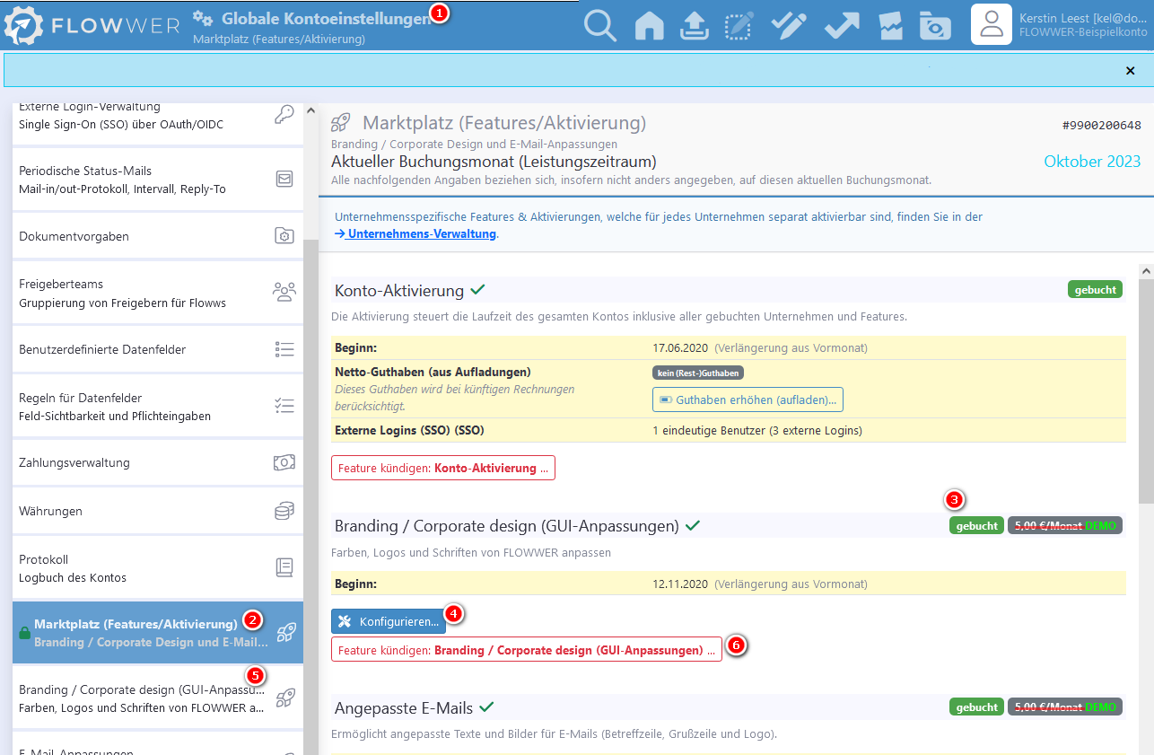Click Feature kündigen: Branding / Corporate design button
This screenshot has height=755, width=1154.
(x=527, y=650)
